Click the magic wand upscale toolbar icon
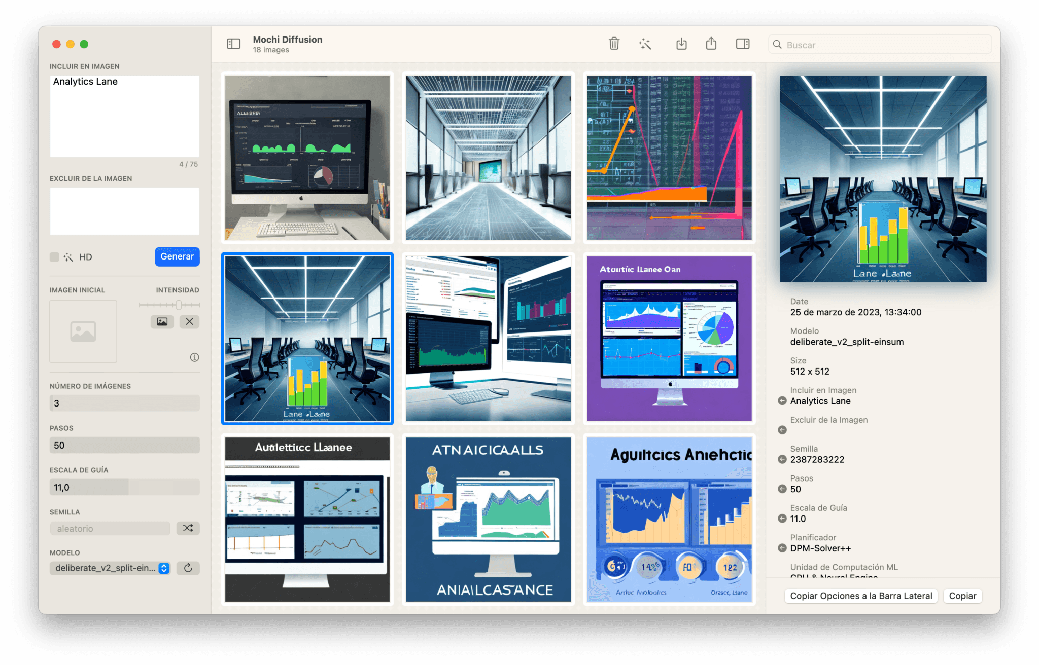The height and width of the screenshot is (665, 1039). click(x=645, y=44)
